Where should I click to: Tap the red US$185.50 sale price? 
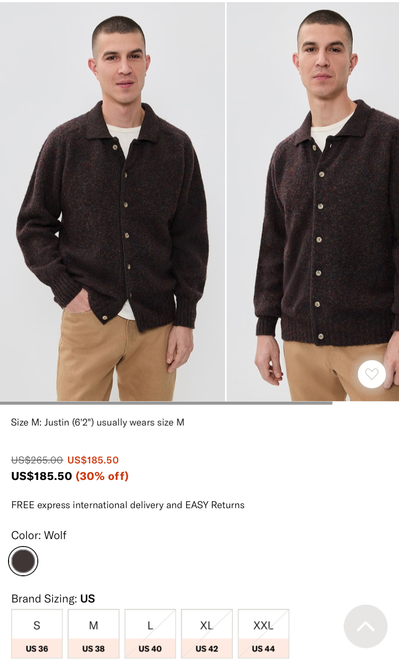pos(93,460)
